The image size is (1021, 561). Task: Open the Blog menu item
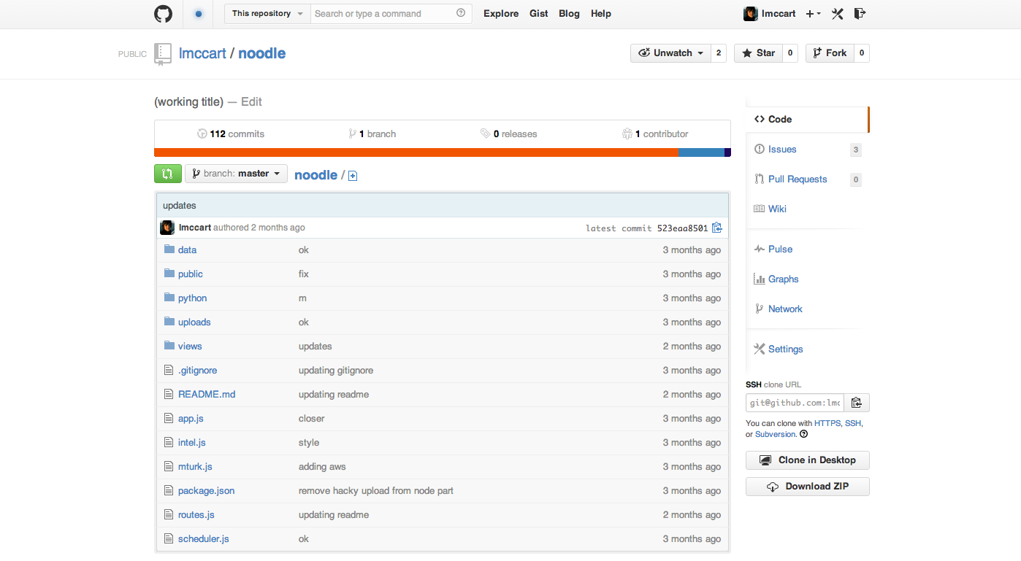569,13
